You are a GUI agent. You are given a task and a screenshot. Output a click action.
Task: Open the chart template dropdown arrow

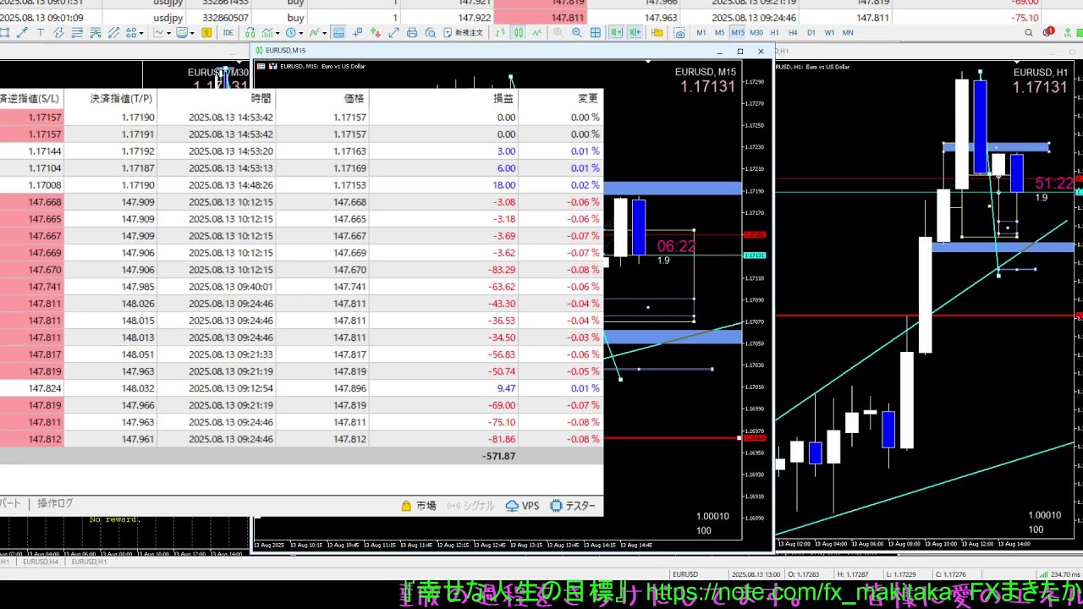tap(193, 33)
